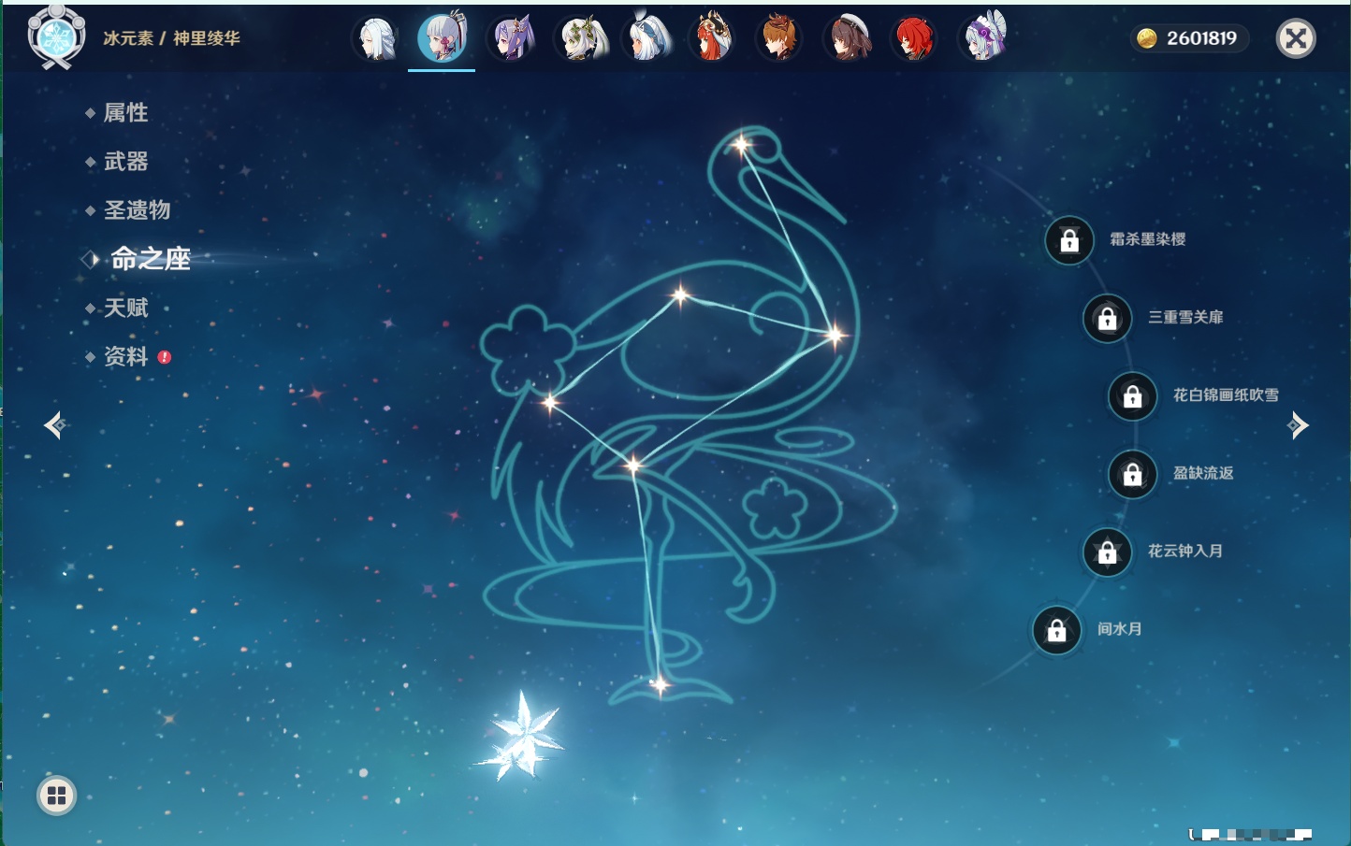
Task: Select the brown-haired character wearing white cap
Action: coord(847,39)
